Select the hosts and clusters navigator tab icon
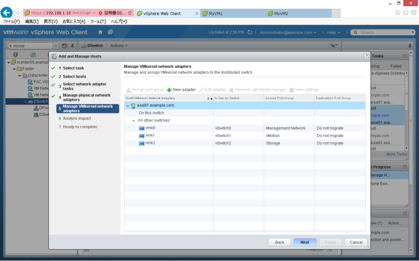 coord(16,55)
